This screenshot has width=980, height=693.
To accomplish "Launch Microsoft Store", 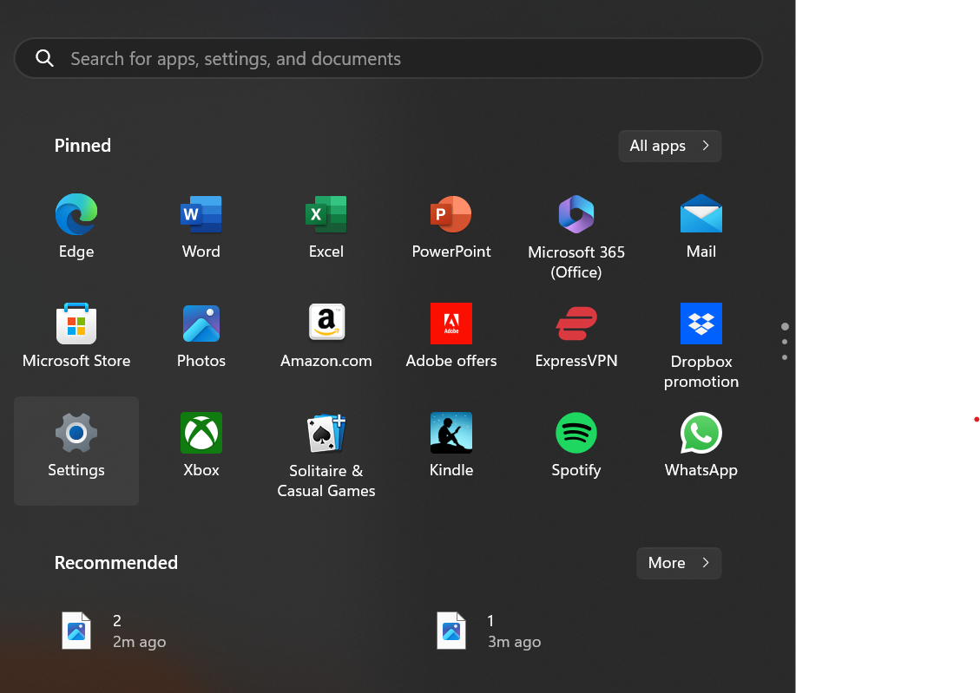I will pyautogui.click(x=76, y=324).
